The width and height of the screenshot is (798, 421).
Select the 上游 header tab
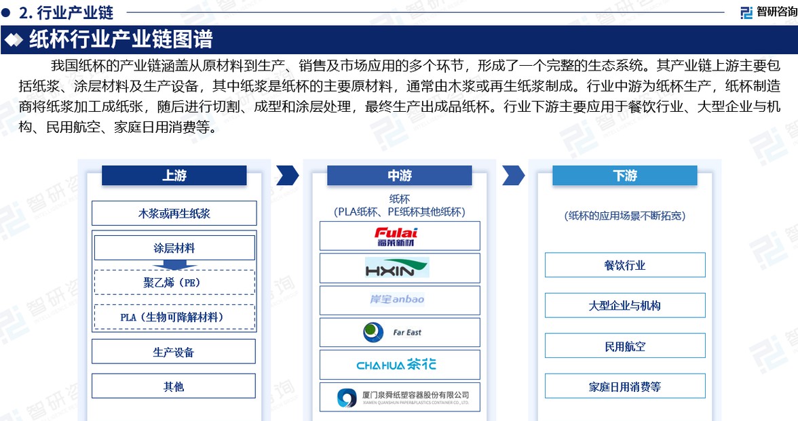(174, 176)
